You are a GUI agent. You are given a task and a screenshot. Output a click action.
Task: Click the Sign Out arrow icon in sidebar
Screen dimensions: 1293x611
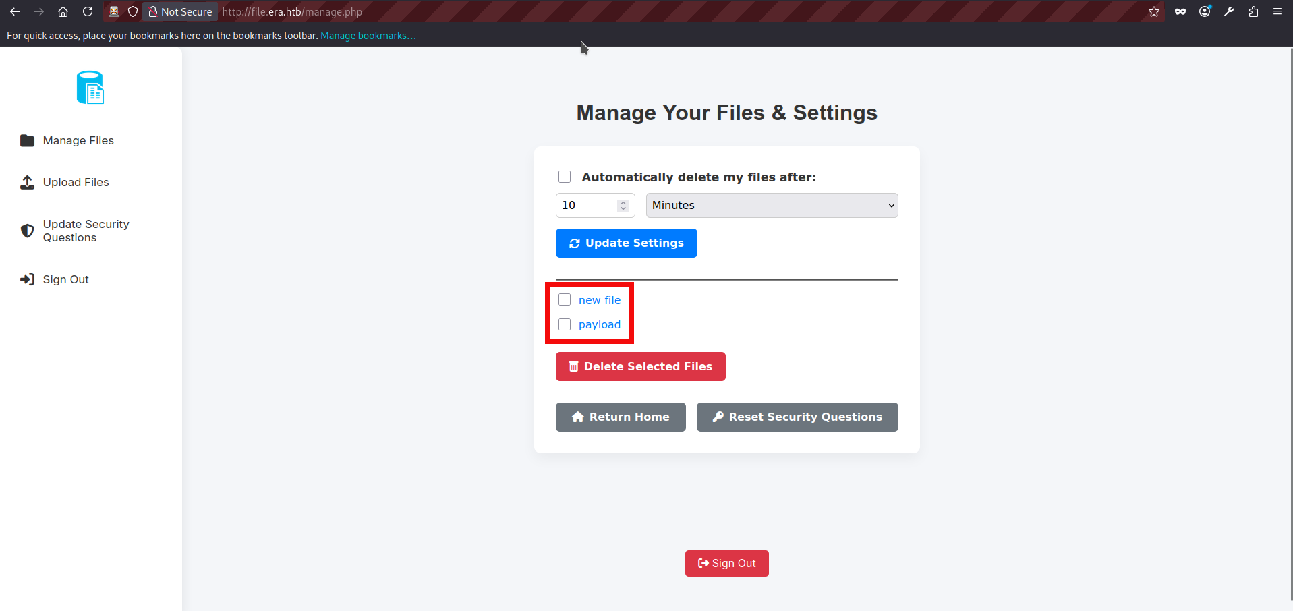(x=26, y=279)
